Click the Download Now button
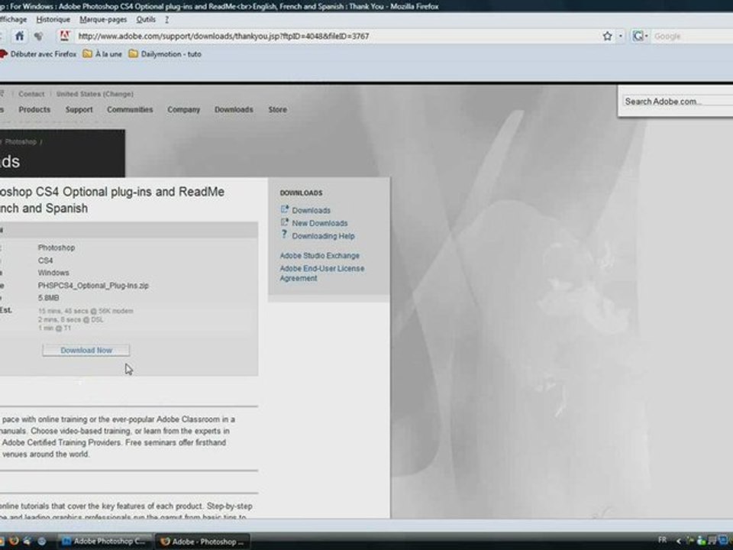This screenshot has height=550, width=733. click(86, 351)
